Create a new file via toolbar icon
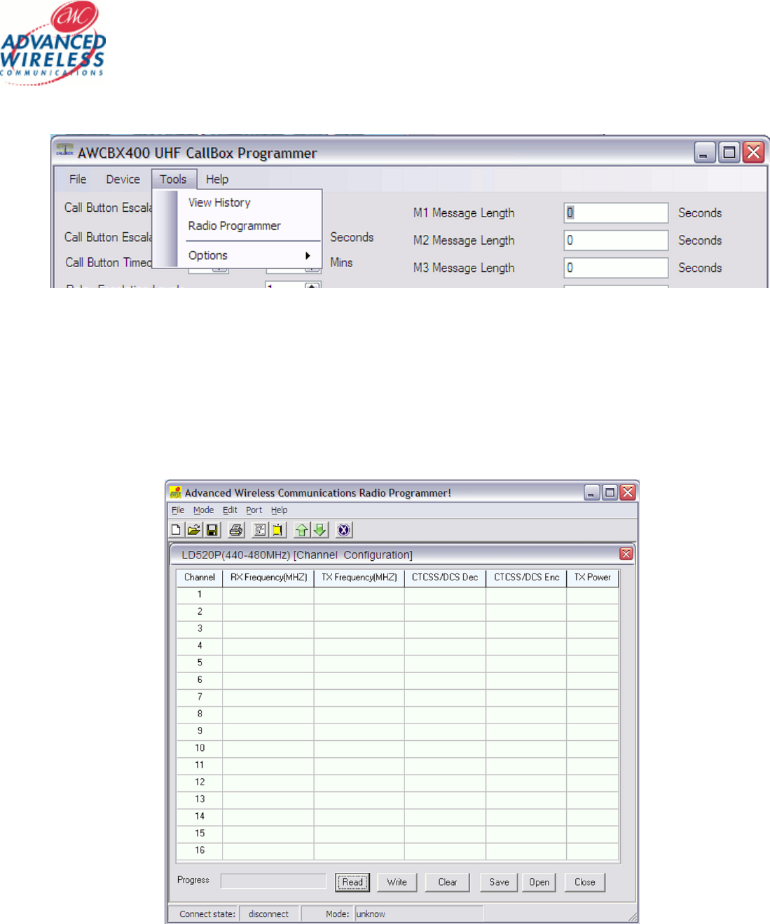 click(x=177, y=530)
